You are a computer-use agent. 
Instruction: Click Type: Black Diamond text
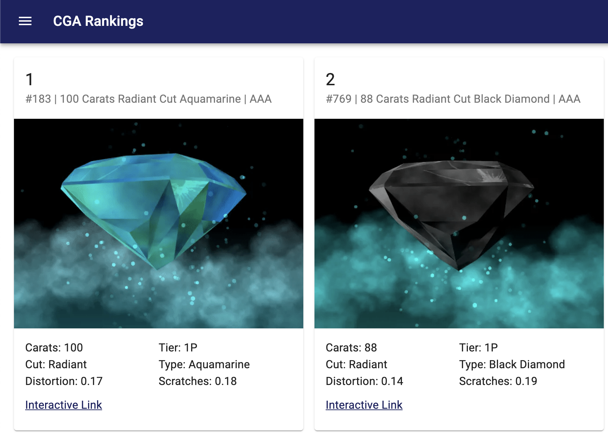[512, 364]
